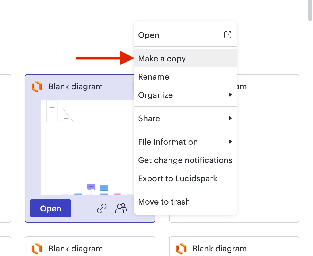Click Lucidchart logo on bottom-left Blank diagram card
The image size is (313, 256).
click(37, 249)
